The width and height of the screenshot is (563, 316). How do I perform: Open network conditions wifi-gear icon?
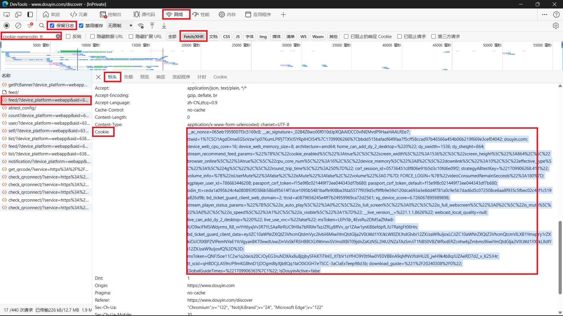(x=141, y=26)
